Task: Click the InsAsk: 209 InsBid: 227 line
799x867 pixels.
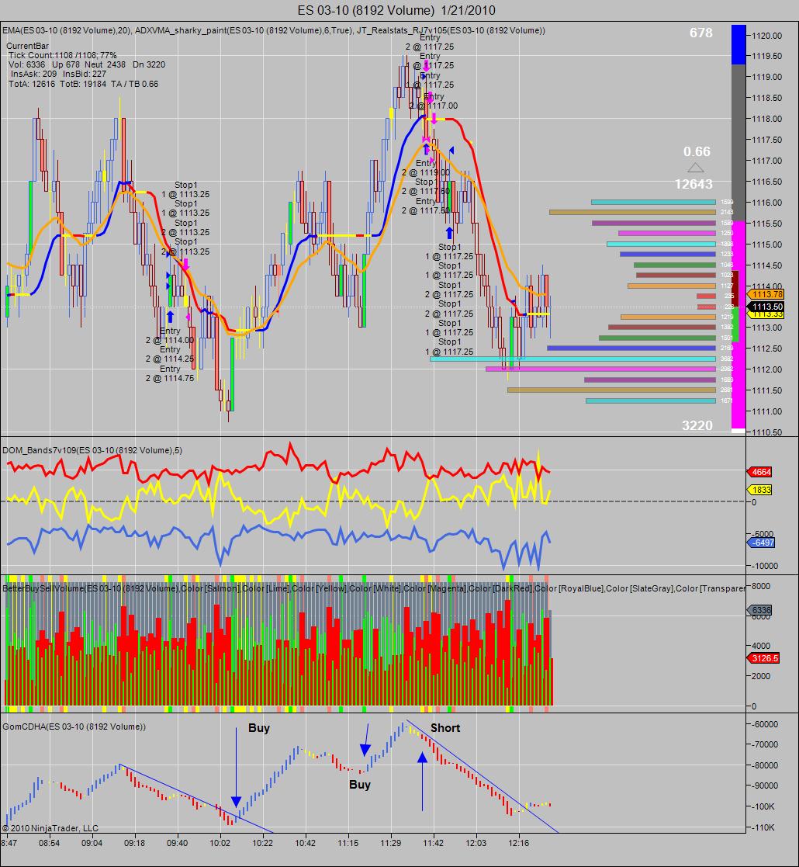Action: (58, 74)
